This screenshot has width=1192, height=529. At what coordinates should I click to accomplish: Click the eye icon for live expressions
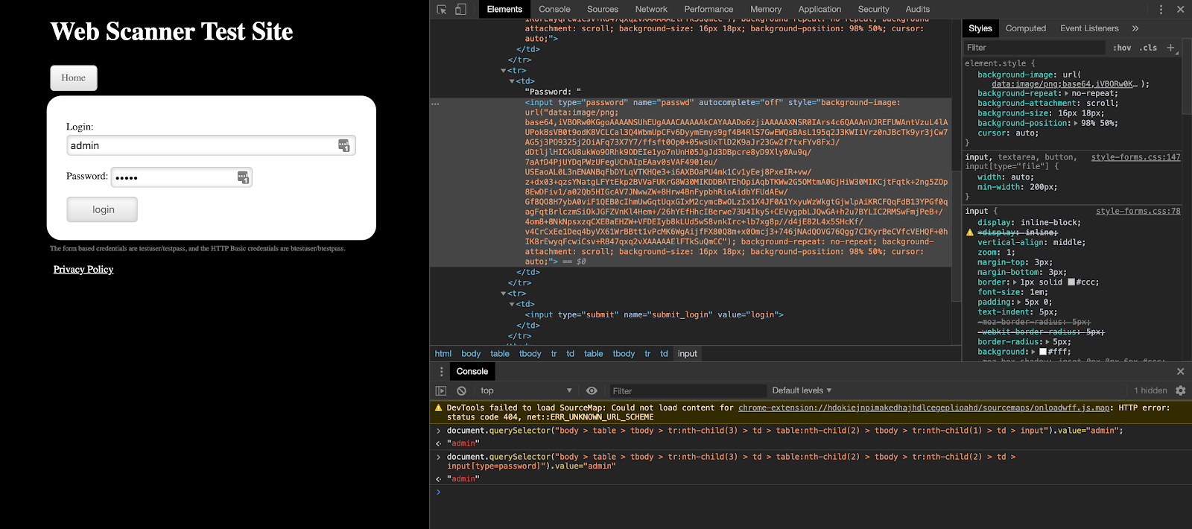(x=592, y=391)
